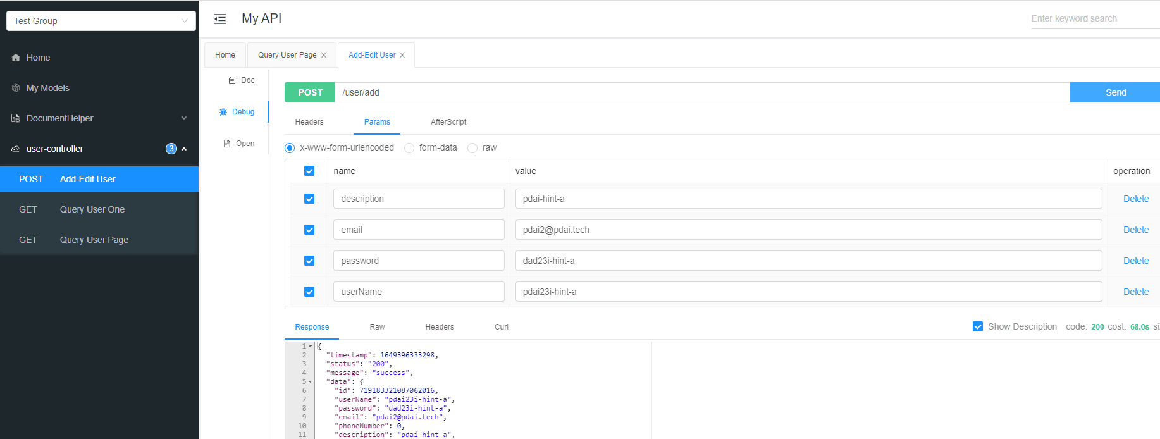The width and height of the screenshot is (1160, 439).
Task: Open the Test Group dropdown
Action: [x=101, y=21]
